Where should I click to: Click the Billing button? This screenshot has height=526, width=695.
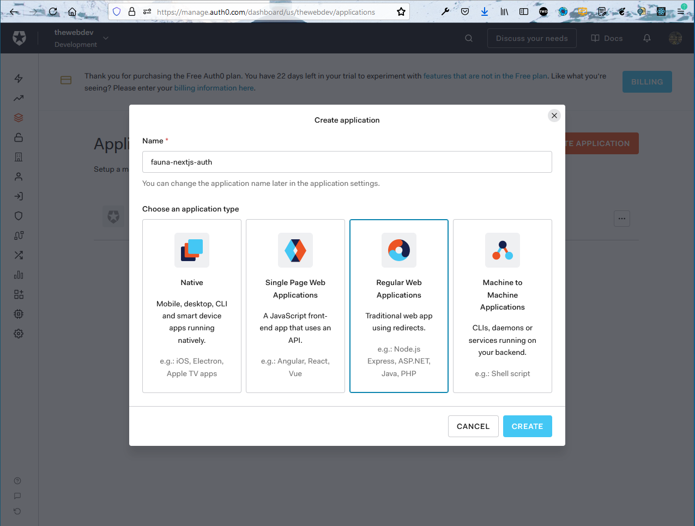point(647,82)
